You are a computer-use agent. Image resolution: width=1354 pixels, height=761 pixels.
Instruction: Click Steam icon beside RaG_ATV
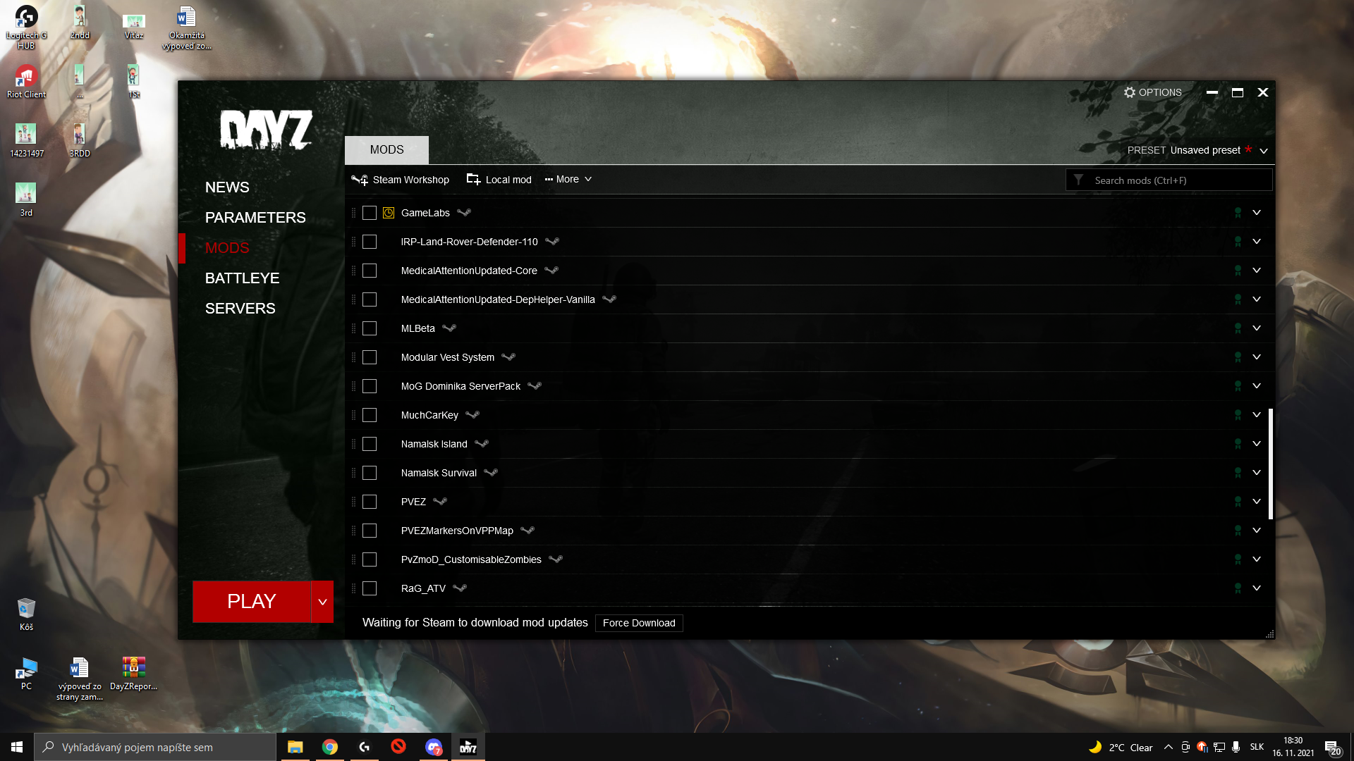tap(460, 588)
